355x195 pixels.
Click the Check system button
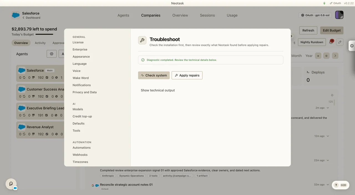154,75
